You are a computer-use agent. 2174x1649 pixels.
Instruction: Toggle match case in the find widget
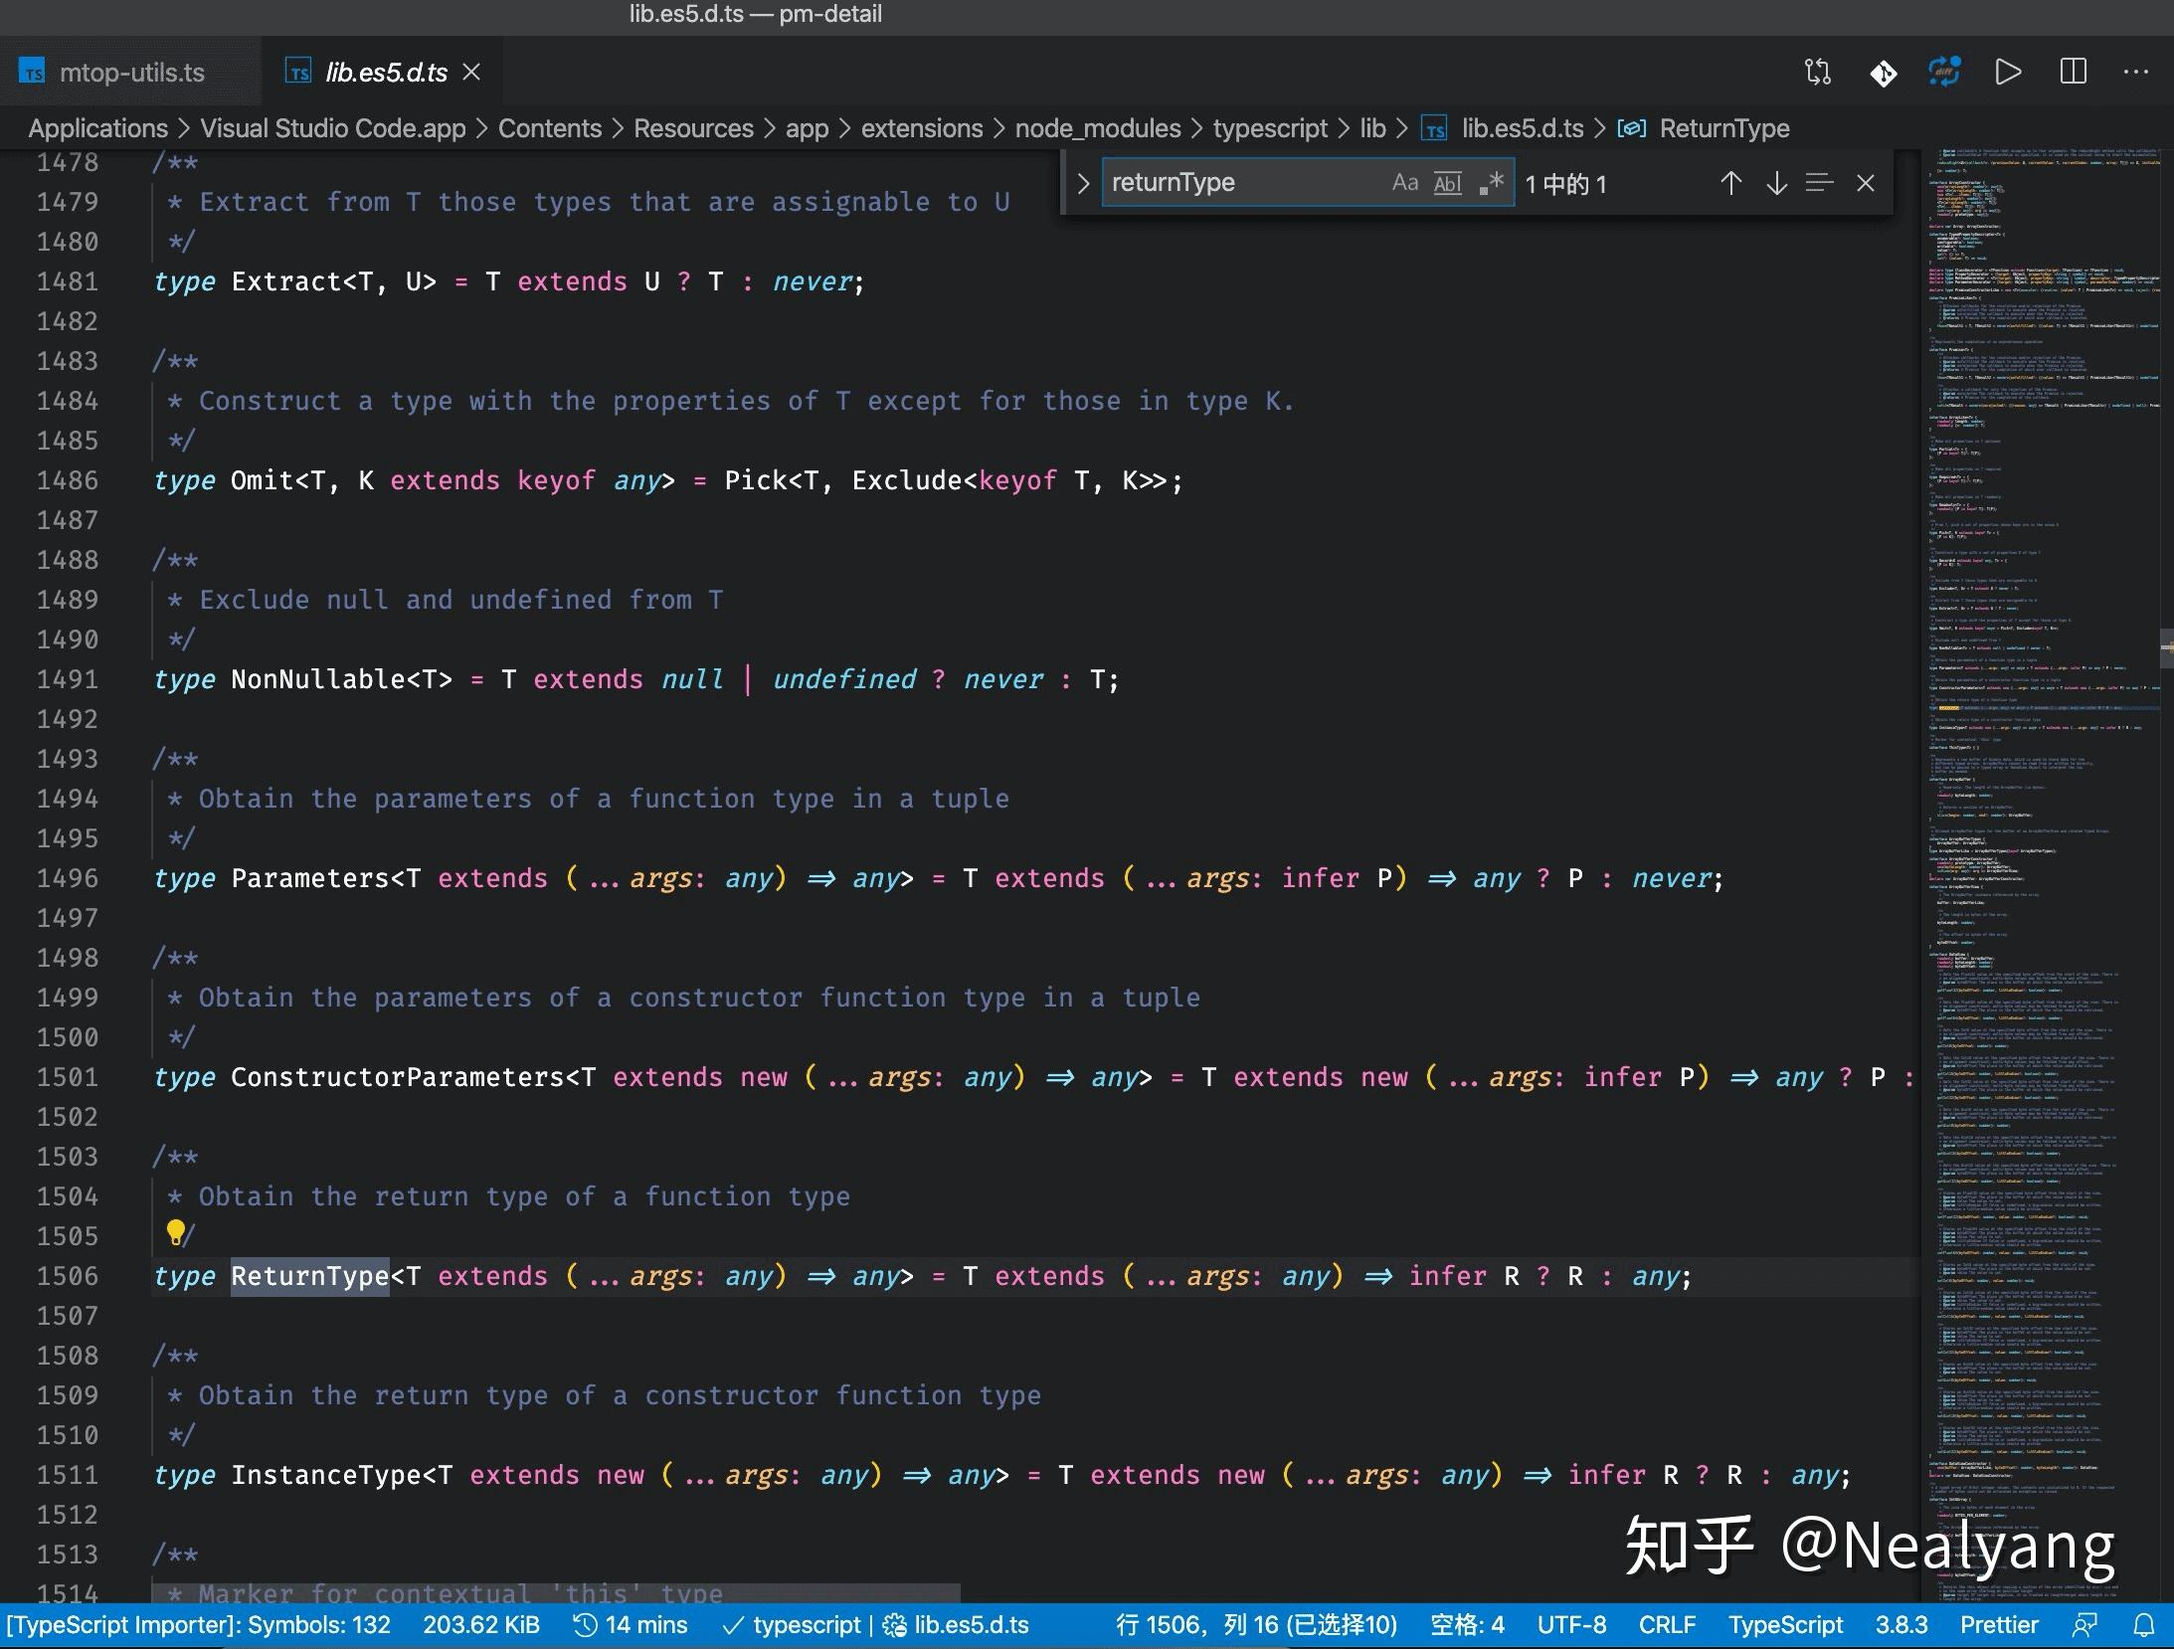click(x=1404, y=182)
